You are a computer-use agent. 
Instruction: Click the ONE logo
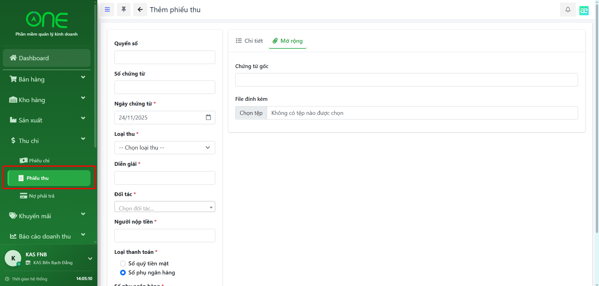[x=47, y=20]
